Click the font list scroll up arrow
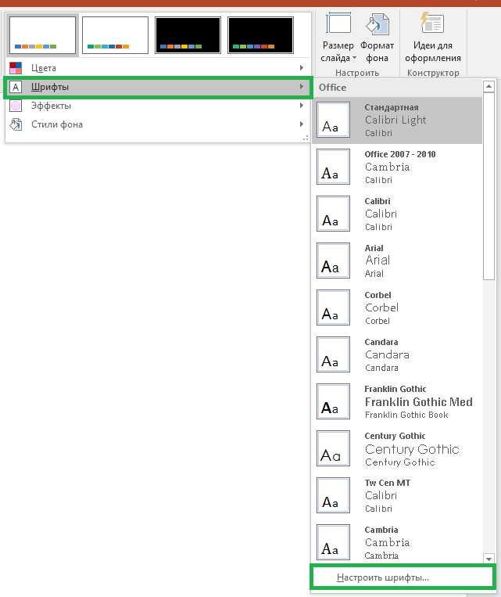 [488, 87]
